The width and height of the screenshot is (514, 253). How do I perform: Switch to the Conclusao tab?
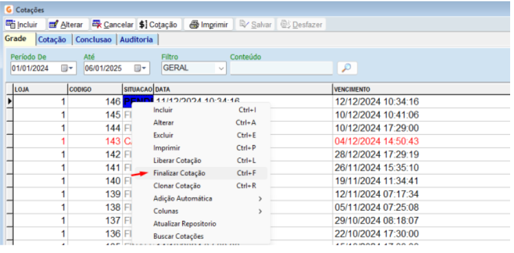point(94,40)
